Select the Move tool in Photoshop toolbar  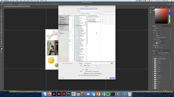point(1,8)
